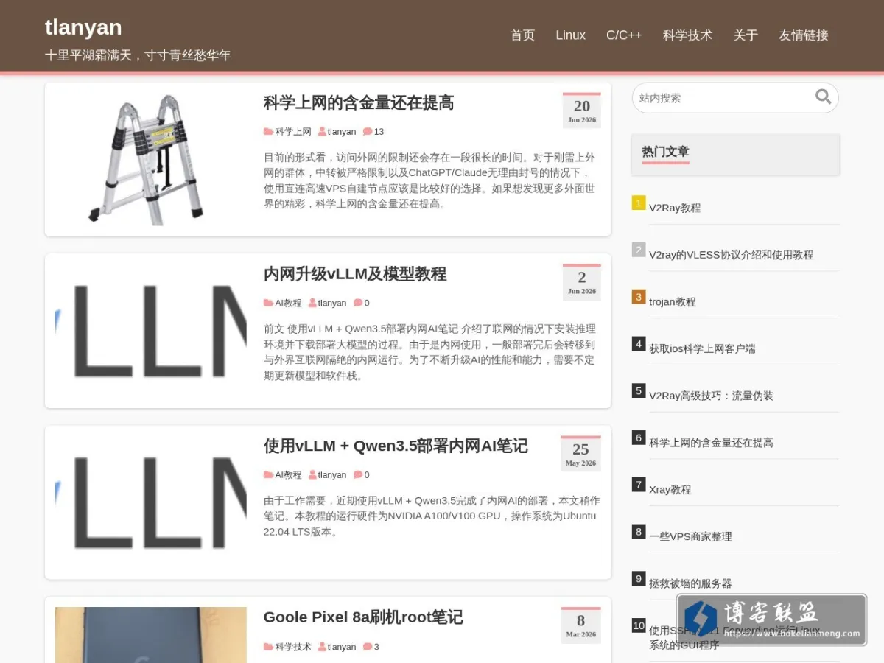
Task: Click the 13 comments count on the first post
Action: point(379,132)
